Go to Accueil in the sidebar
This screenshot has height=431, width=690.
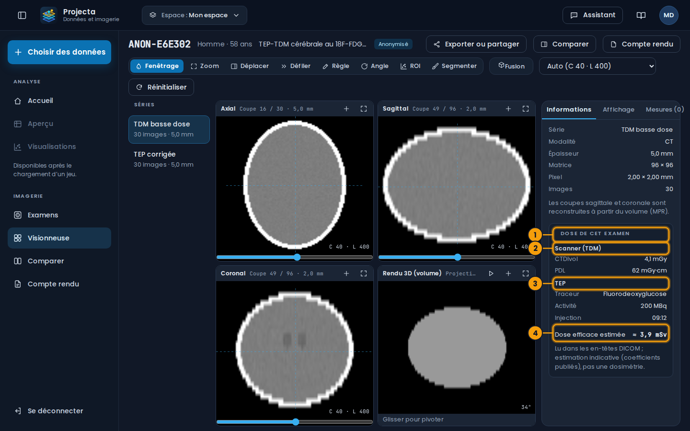tap(59, 101)
